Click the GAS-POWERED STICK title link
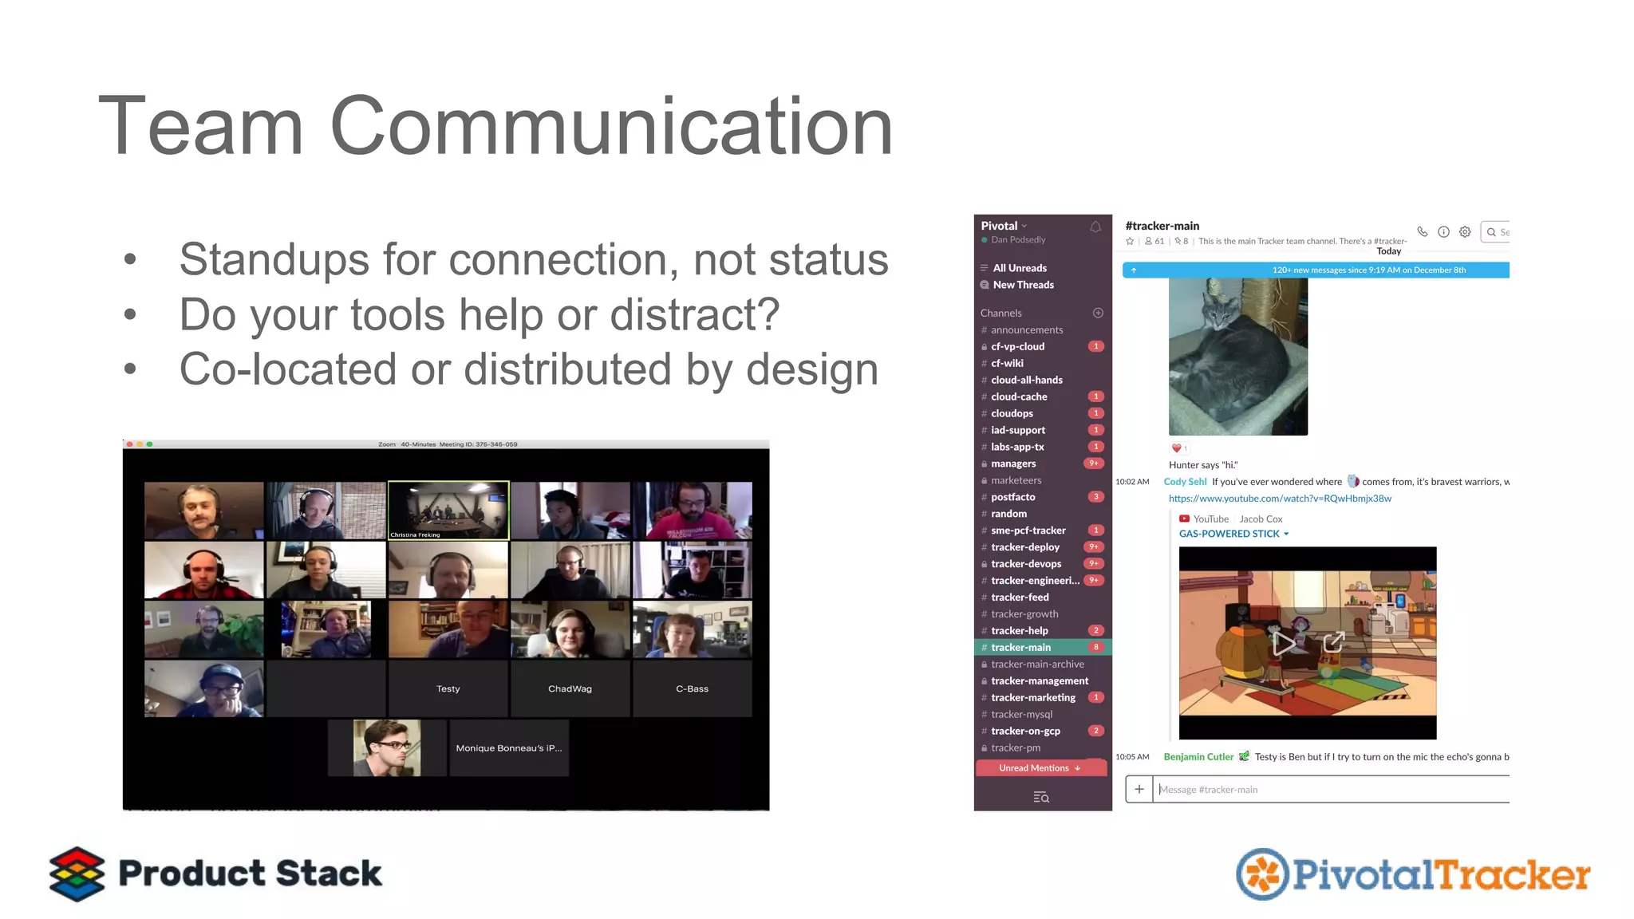The image size is (1634, 919). (x=1229, y=534)
